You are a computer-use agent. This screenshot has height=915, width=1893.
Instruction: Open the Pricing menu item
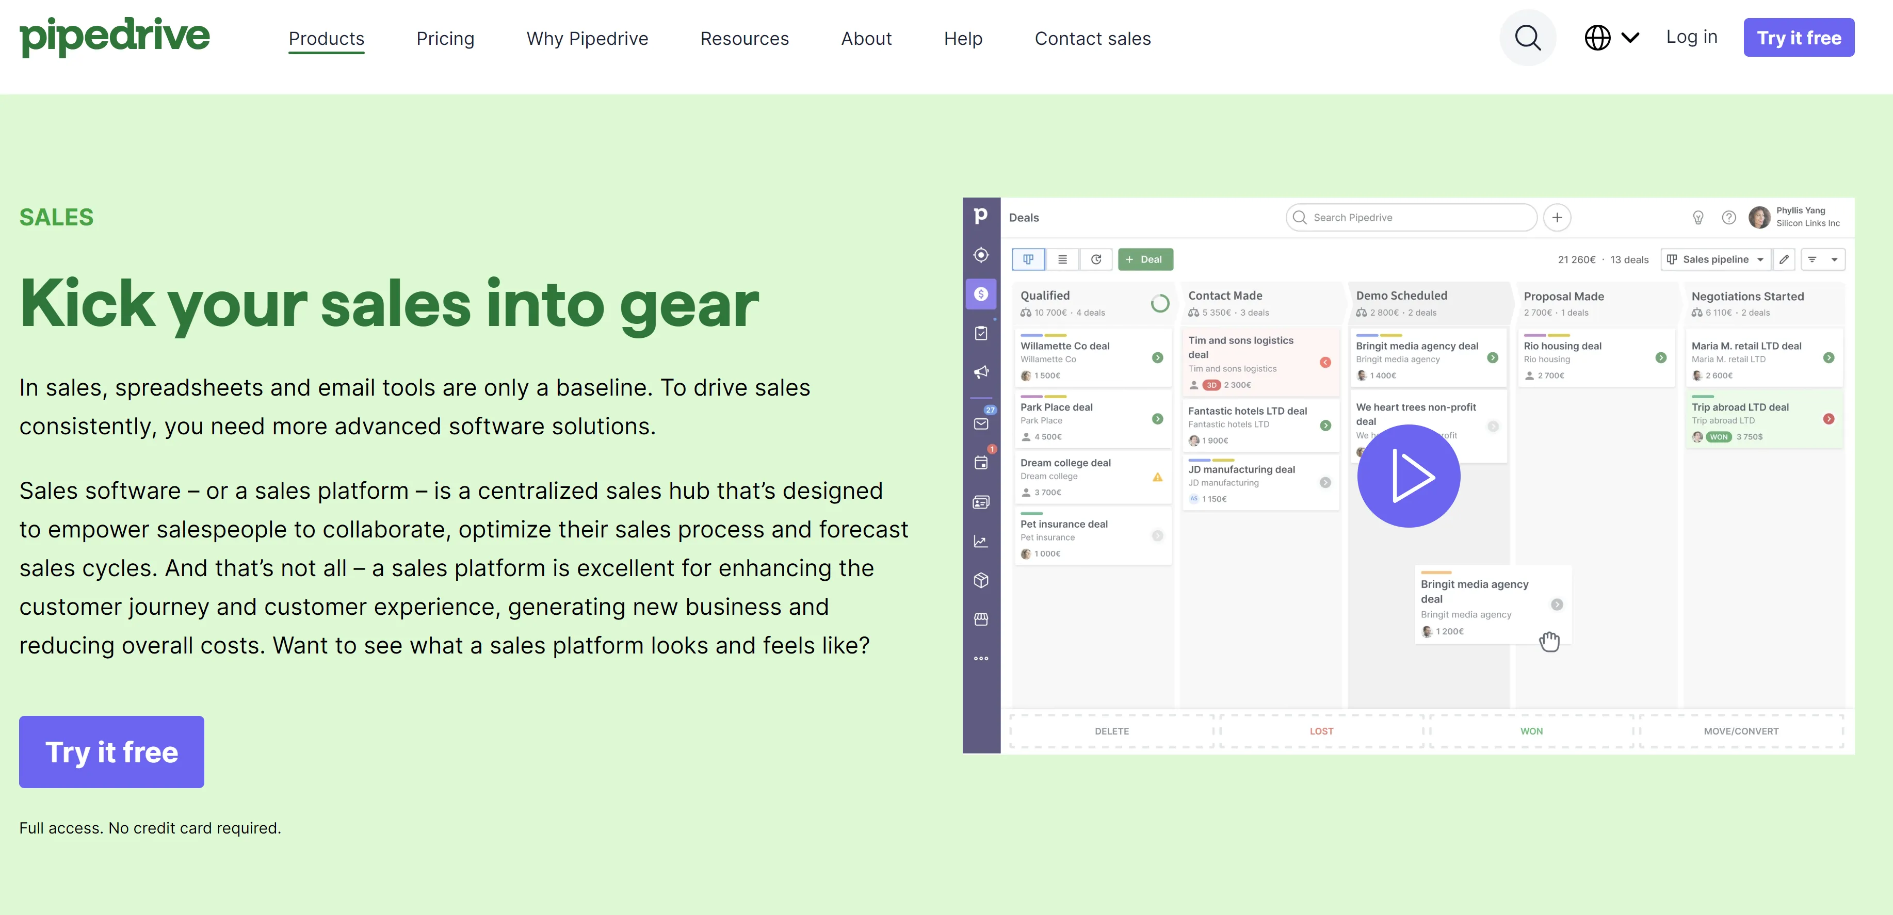[x=445, y=38]
